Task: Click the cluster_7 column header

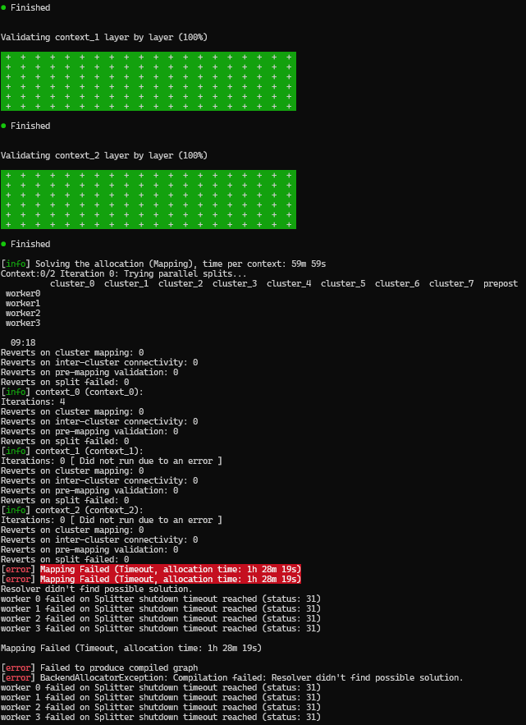Action: (451, 283)
